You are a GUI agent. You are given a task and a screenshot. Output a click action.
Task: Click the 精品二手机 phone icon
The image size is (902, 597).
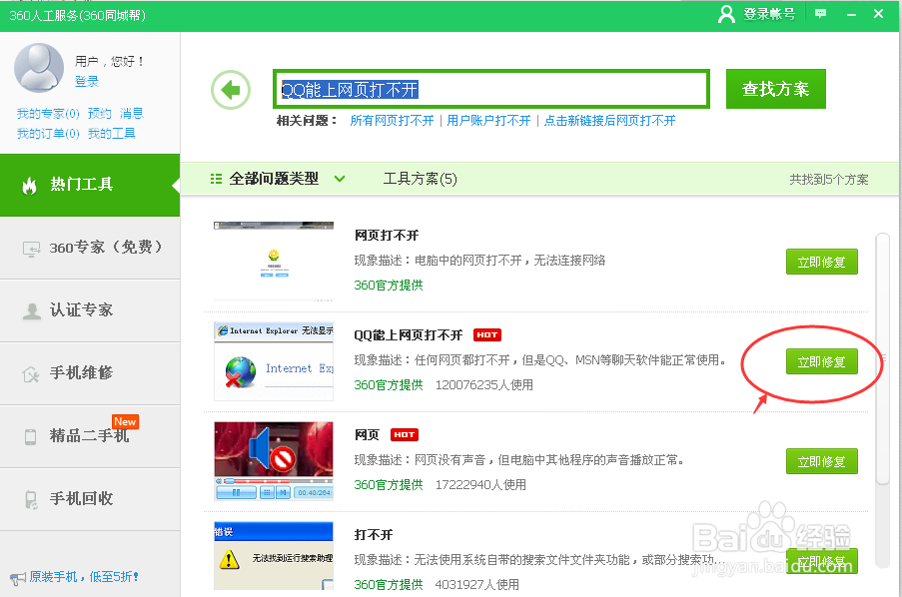(x=32, y=436)
